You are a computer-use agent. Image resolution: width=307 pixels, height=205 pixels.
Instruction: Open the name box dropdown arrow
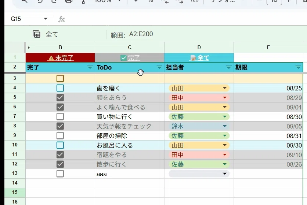(46, 19)
